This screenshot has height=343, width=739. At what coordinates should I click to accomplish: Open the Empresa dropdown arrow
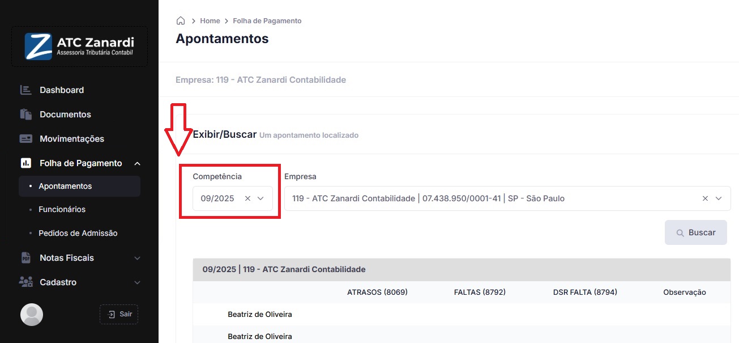point(719,198)
